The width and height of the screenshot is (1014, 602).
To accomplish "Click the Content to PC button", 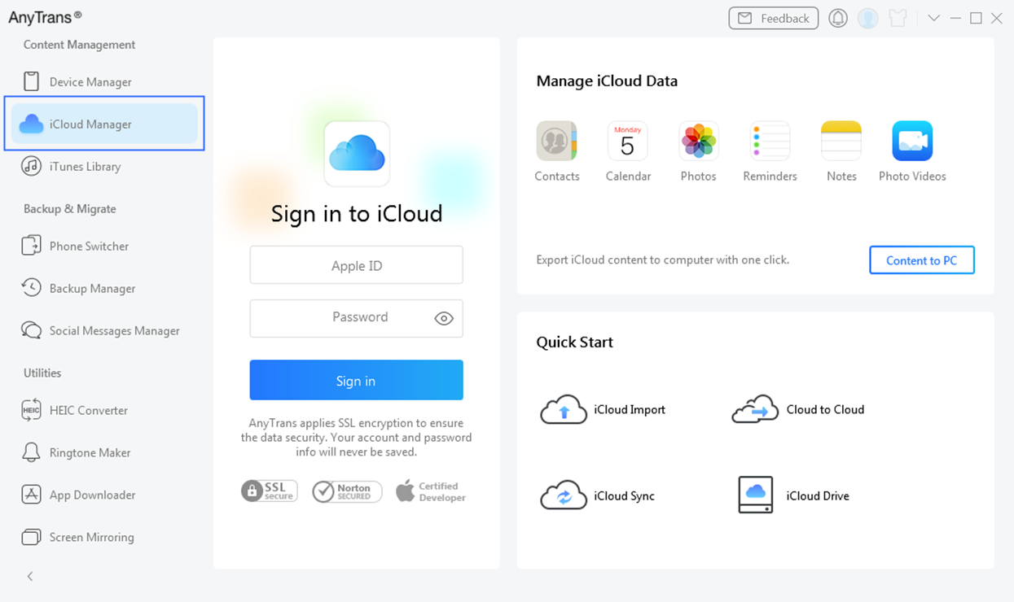I will 922,260.
